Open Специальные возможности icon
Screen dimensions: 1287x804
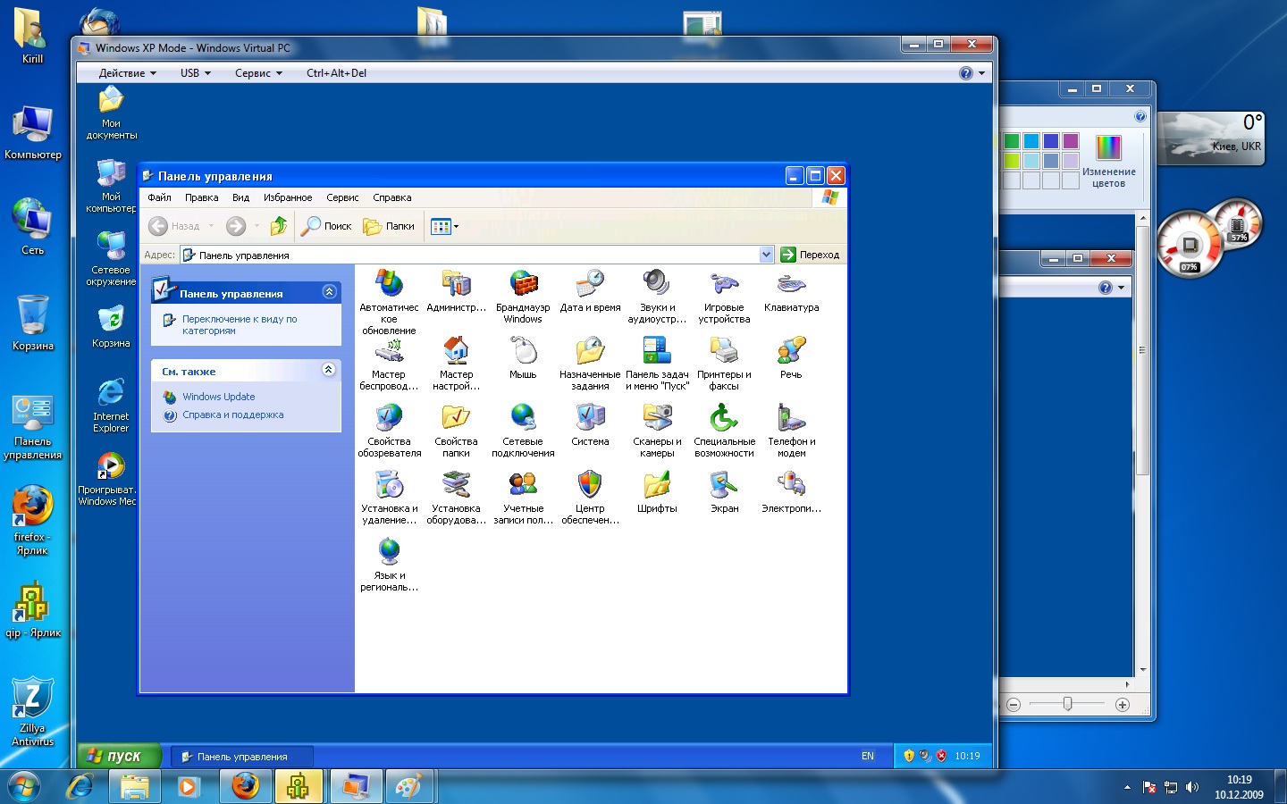click(724, 431)
